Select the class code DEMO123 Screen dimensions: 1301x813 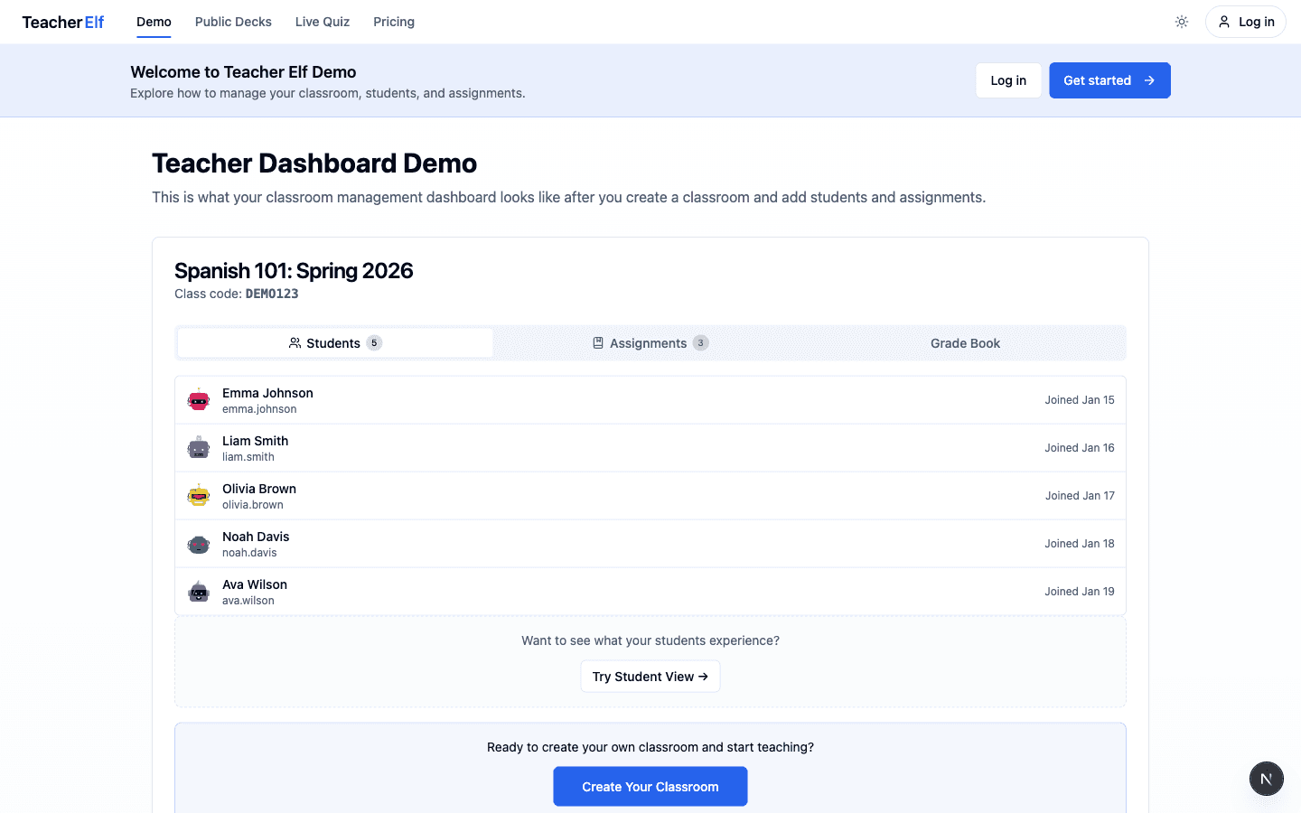272,294
